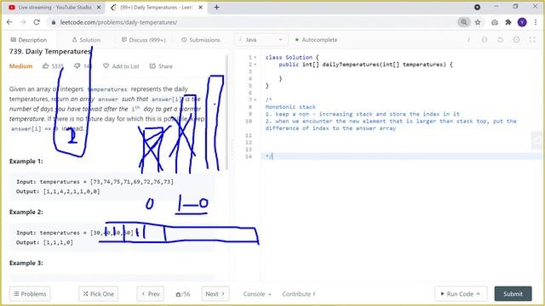545x306 pixels.
Task: Click the Example 3 heading
Action: 26,263
